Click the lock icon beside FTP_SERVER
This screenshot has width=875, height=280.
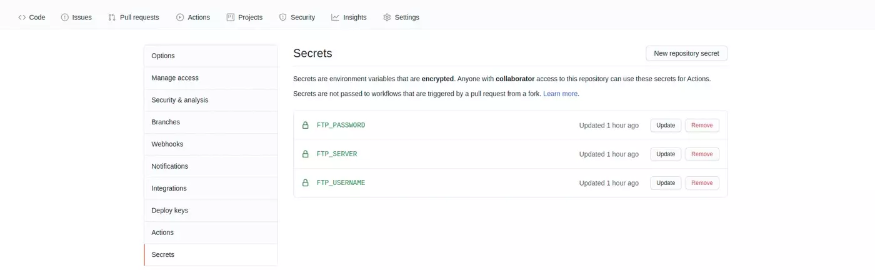pos(306,154)
